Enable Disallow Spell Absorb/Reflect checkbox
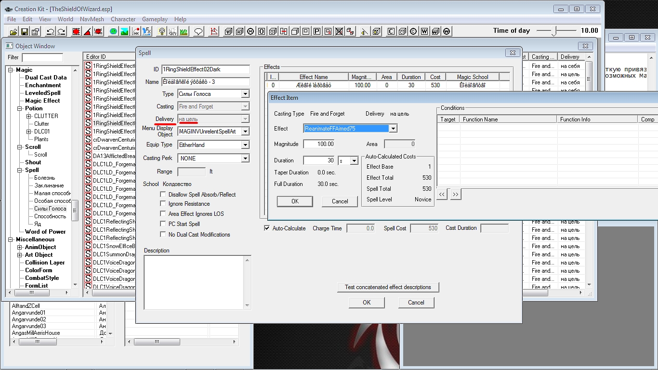658x370 pixels. tap(163, 194)
